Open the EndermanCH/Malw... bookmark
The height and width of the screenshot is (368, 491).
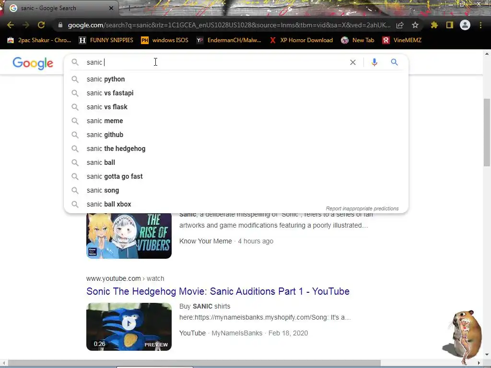(229, 40)
